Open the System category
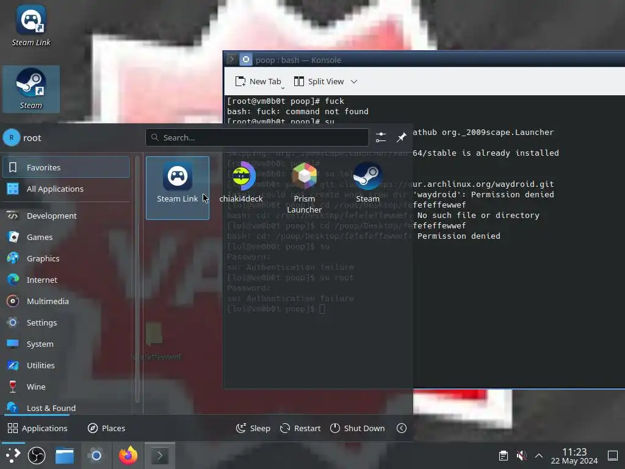 coord(66,344)
